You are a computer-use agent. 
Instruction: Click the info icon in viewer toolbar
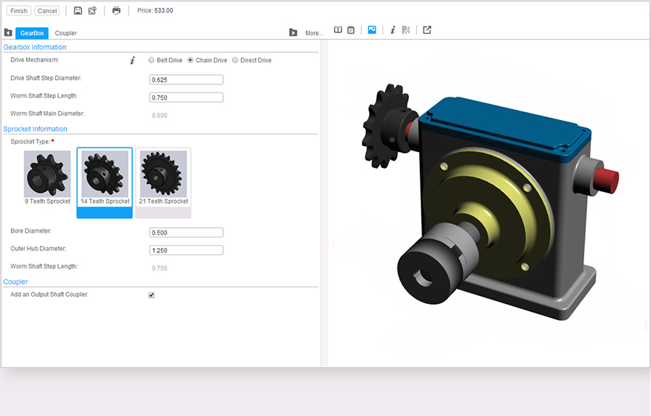pyautogui.click(x=392, y=31)
